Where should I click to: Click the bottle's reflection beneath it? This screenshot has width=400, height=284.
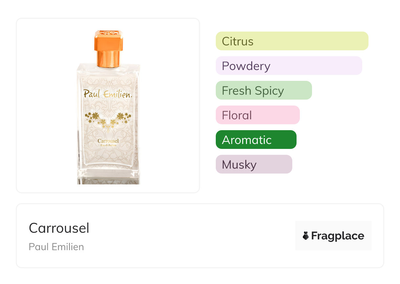tap(108, 179)
